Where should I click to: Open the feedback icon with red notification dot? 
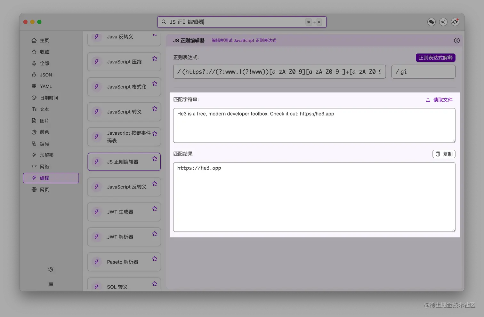point(455,22)
